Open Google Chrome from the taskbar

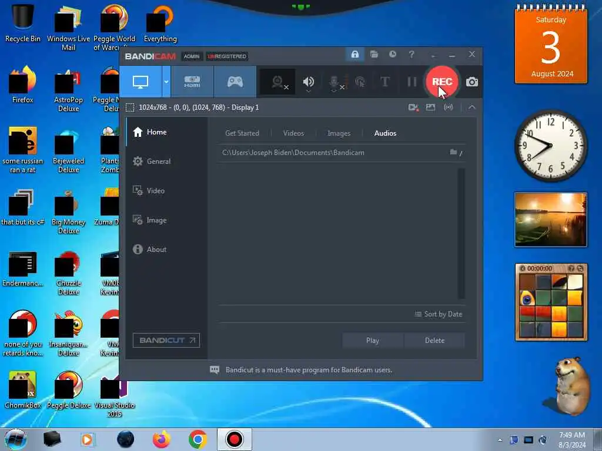tap(198, 439)
